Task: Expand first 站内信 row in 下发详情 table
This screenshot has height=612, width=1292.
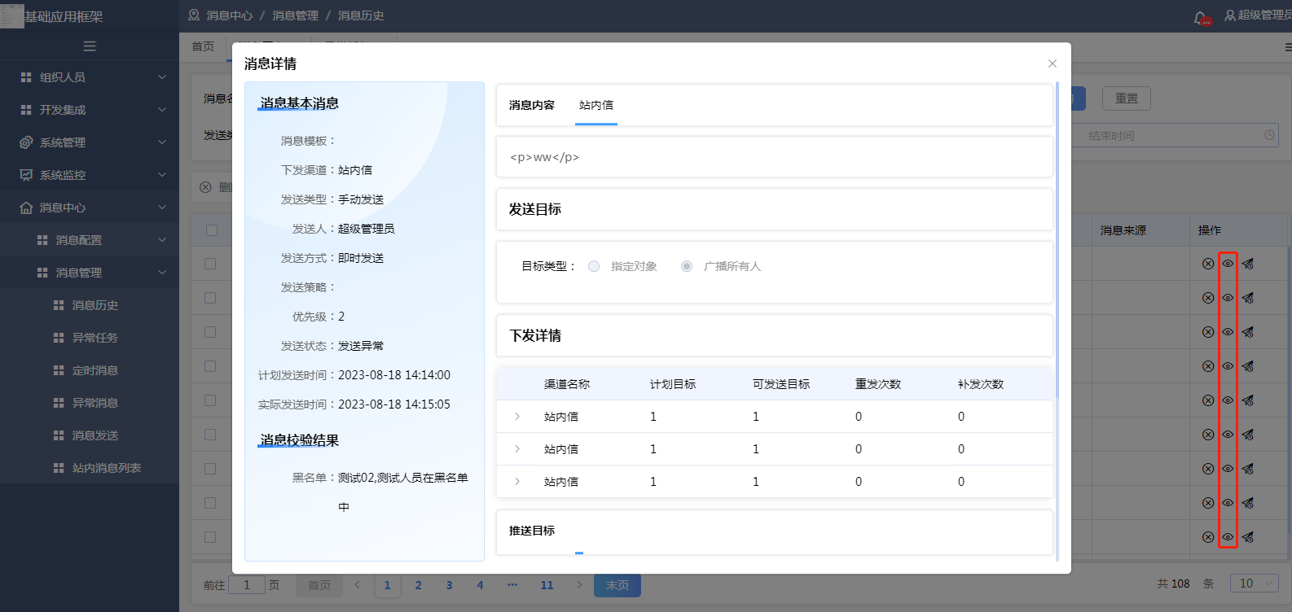Action: click(517, 417)
